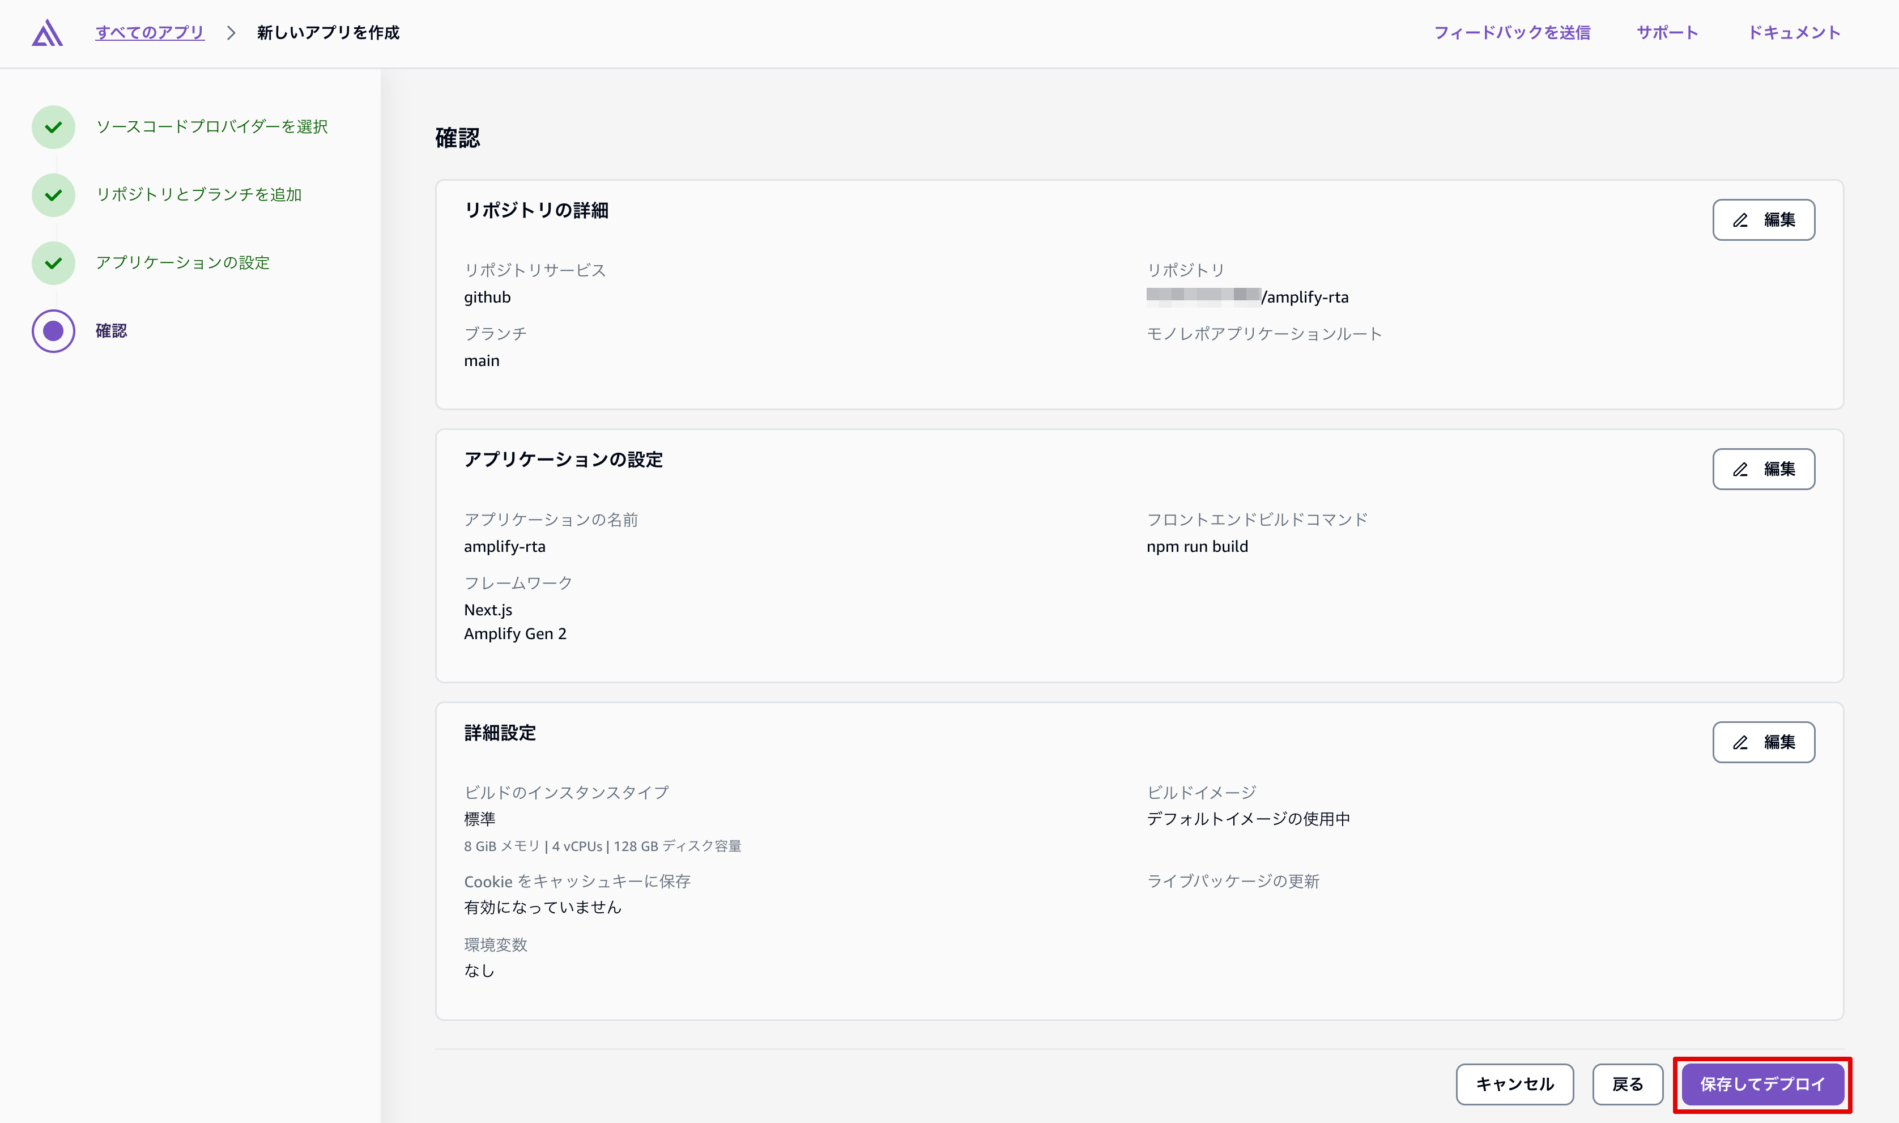Image resolution: width=1899 pixels, height=1123 pixels.
Task: Open the サポート link in header
Action: click(x=1667, y=32)
